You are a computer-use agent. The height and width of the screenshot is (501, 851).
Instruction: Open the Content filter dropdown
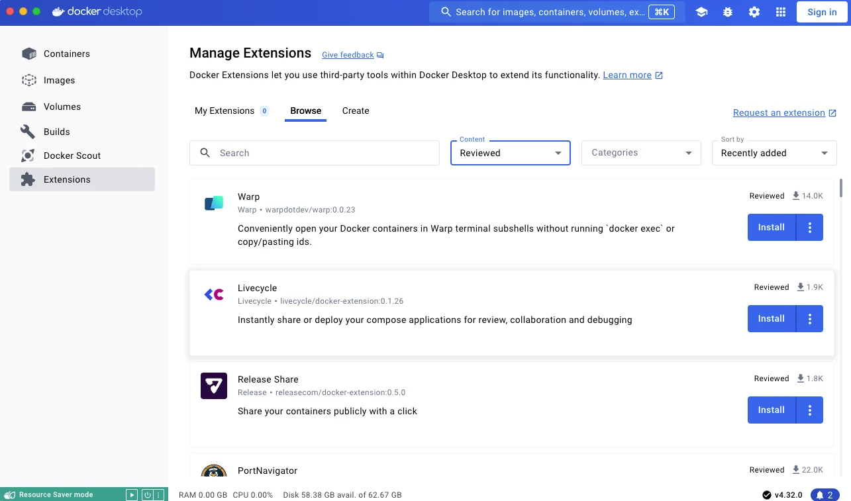point(510,153)
